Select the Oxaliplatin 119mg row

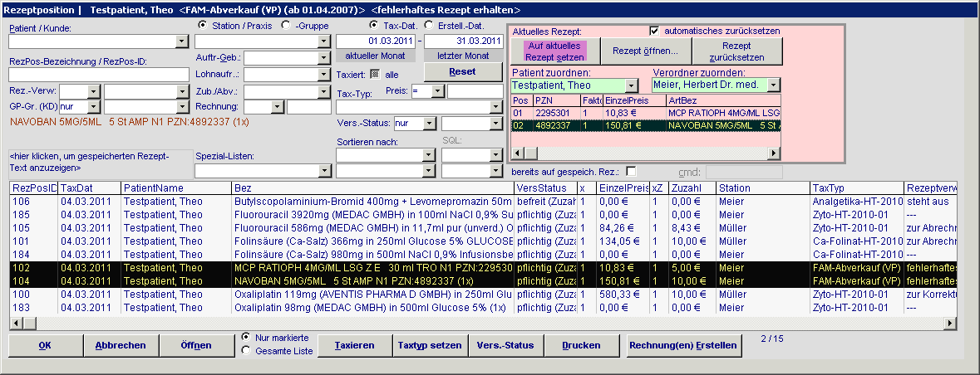click(x=482, y=295)
